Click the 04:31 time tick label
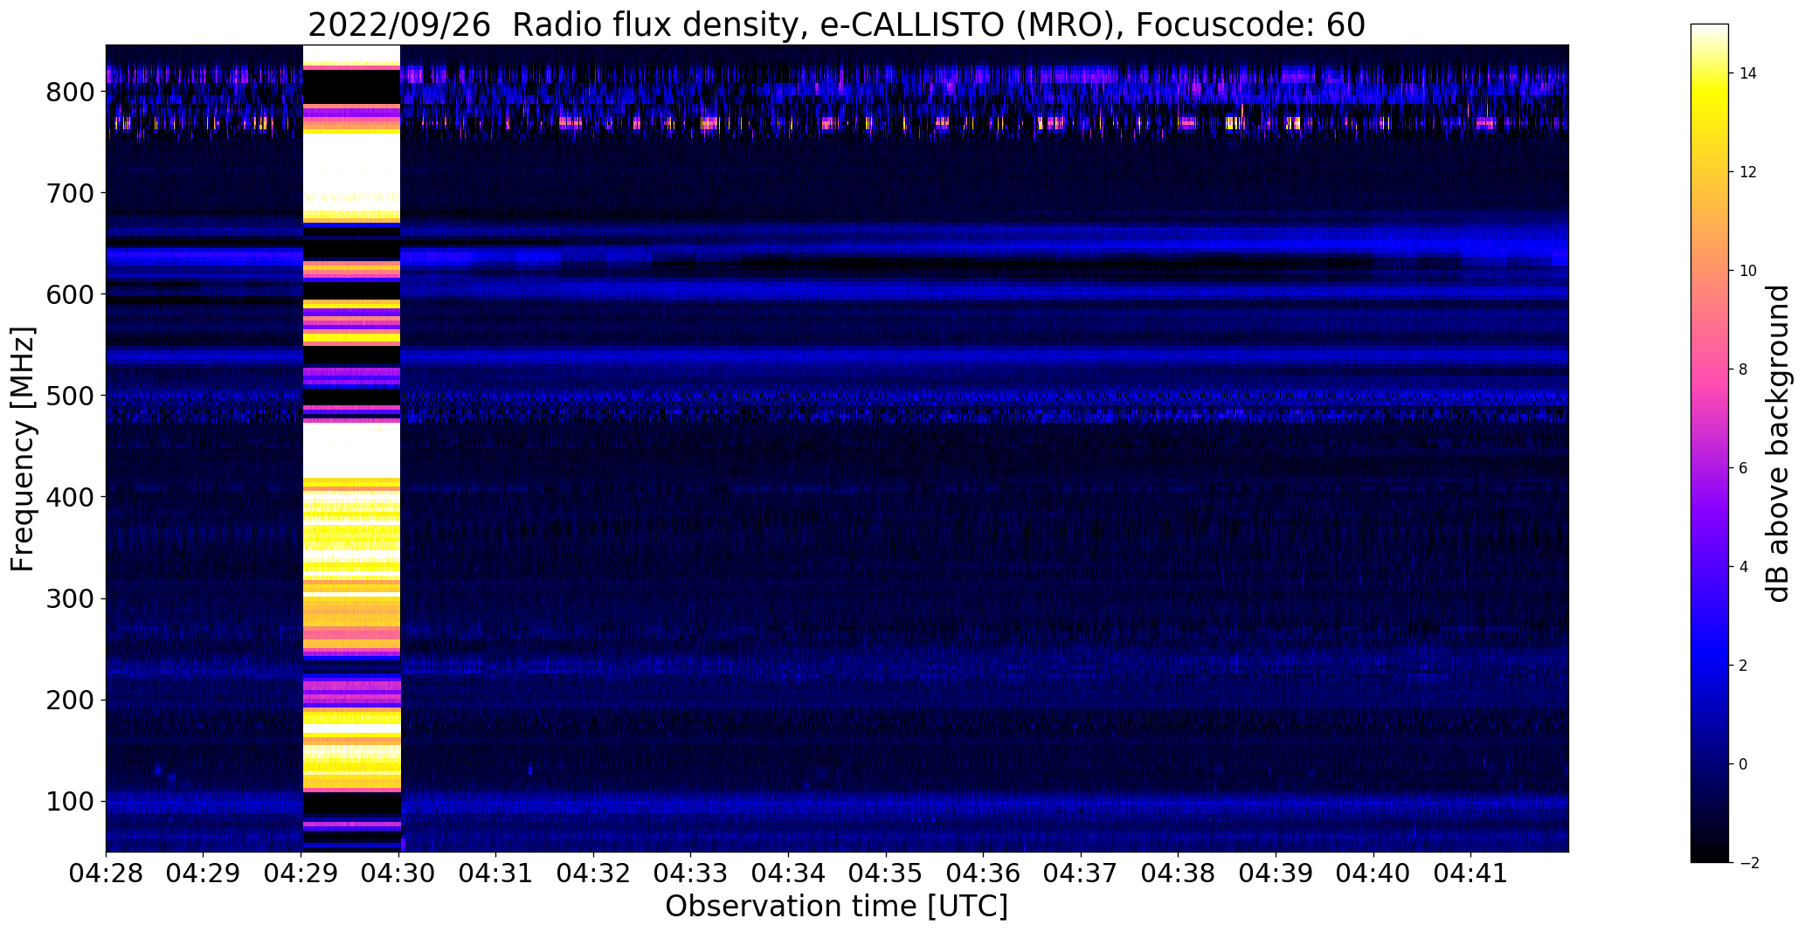This screenshot has height=932, width=1805. [496, 873]
